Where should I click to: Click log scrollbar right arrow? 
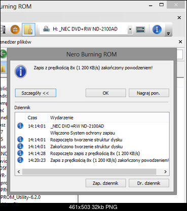[x=165, y=172]
